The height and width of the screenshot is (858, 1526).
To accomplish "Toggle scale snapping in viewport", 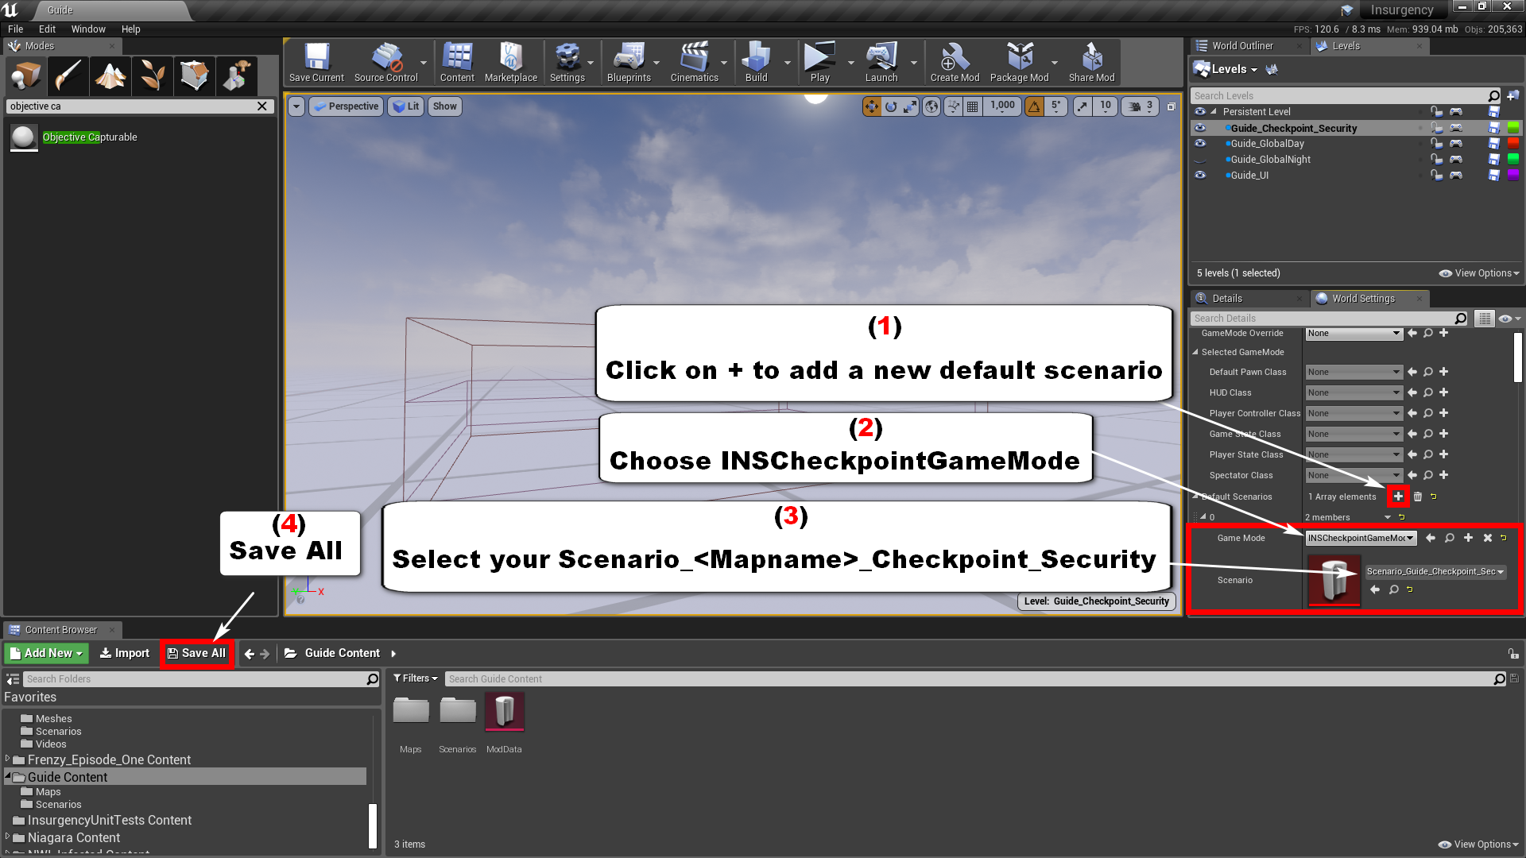I will [1083, 106].
